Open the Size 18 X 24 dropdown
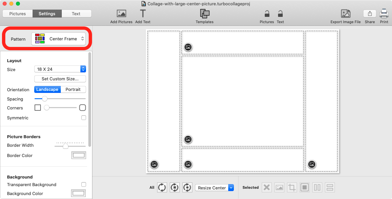This screenshot has height=199, width=392. tap(60, 69)
